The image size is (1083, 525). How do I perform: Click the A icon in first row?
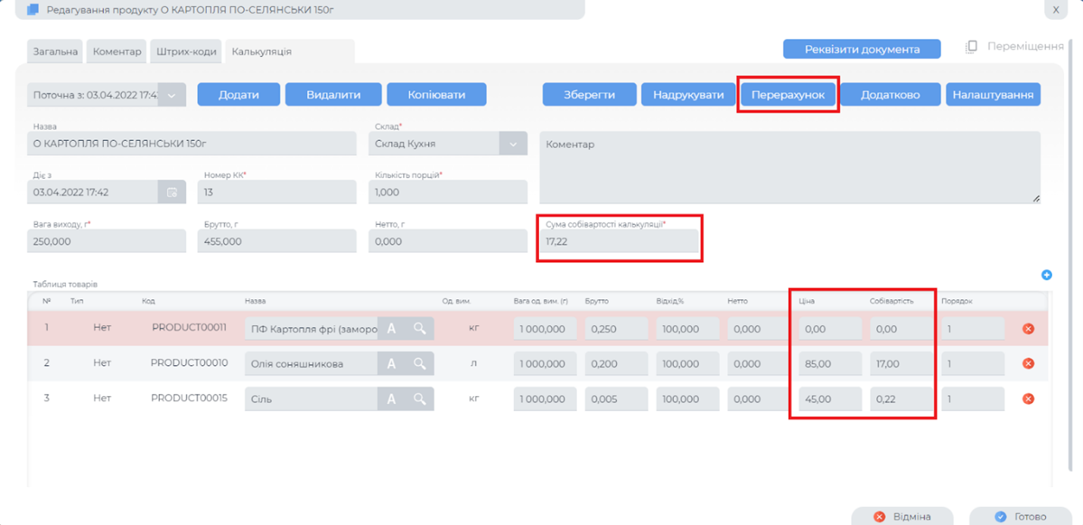click(392, 329)
